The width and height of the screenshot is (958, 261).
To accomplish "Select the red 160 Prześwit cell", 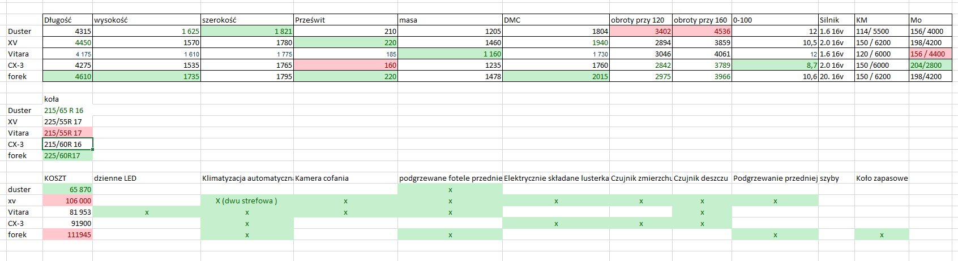I will pyautogui.click(x=345, y=65).
